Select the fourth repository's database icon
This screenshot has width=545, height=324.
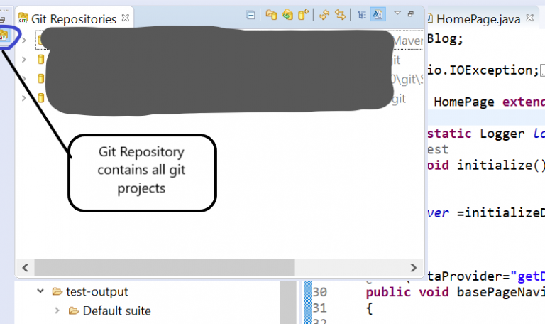coord(40,98)
